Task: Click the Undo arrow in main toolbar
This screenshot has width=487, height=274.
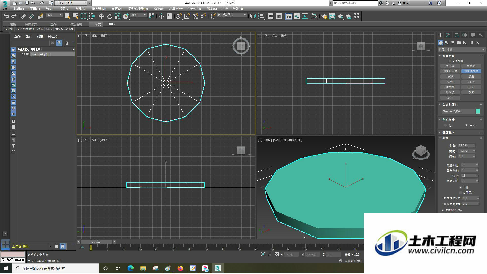Action: pyautogui.click(x=6, y=16)
